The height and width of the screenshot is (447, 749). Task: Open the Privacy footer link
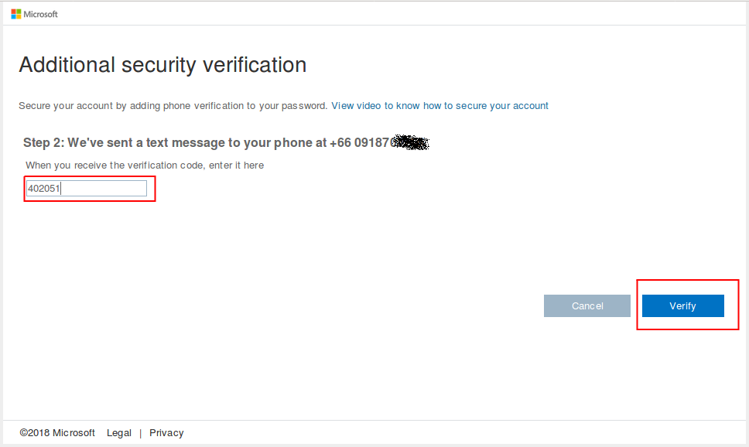pyautogui.click(x=166, y=433)
